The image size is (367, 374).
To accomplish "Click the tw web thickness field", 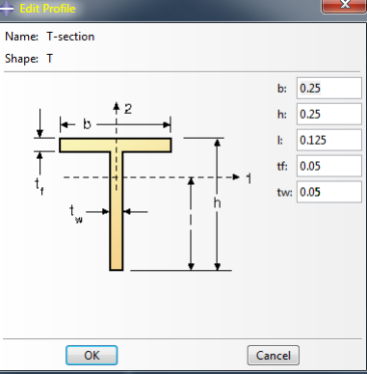I will tap(329, 192).
